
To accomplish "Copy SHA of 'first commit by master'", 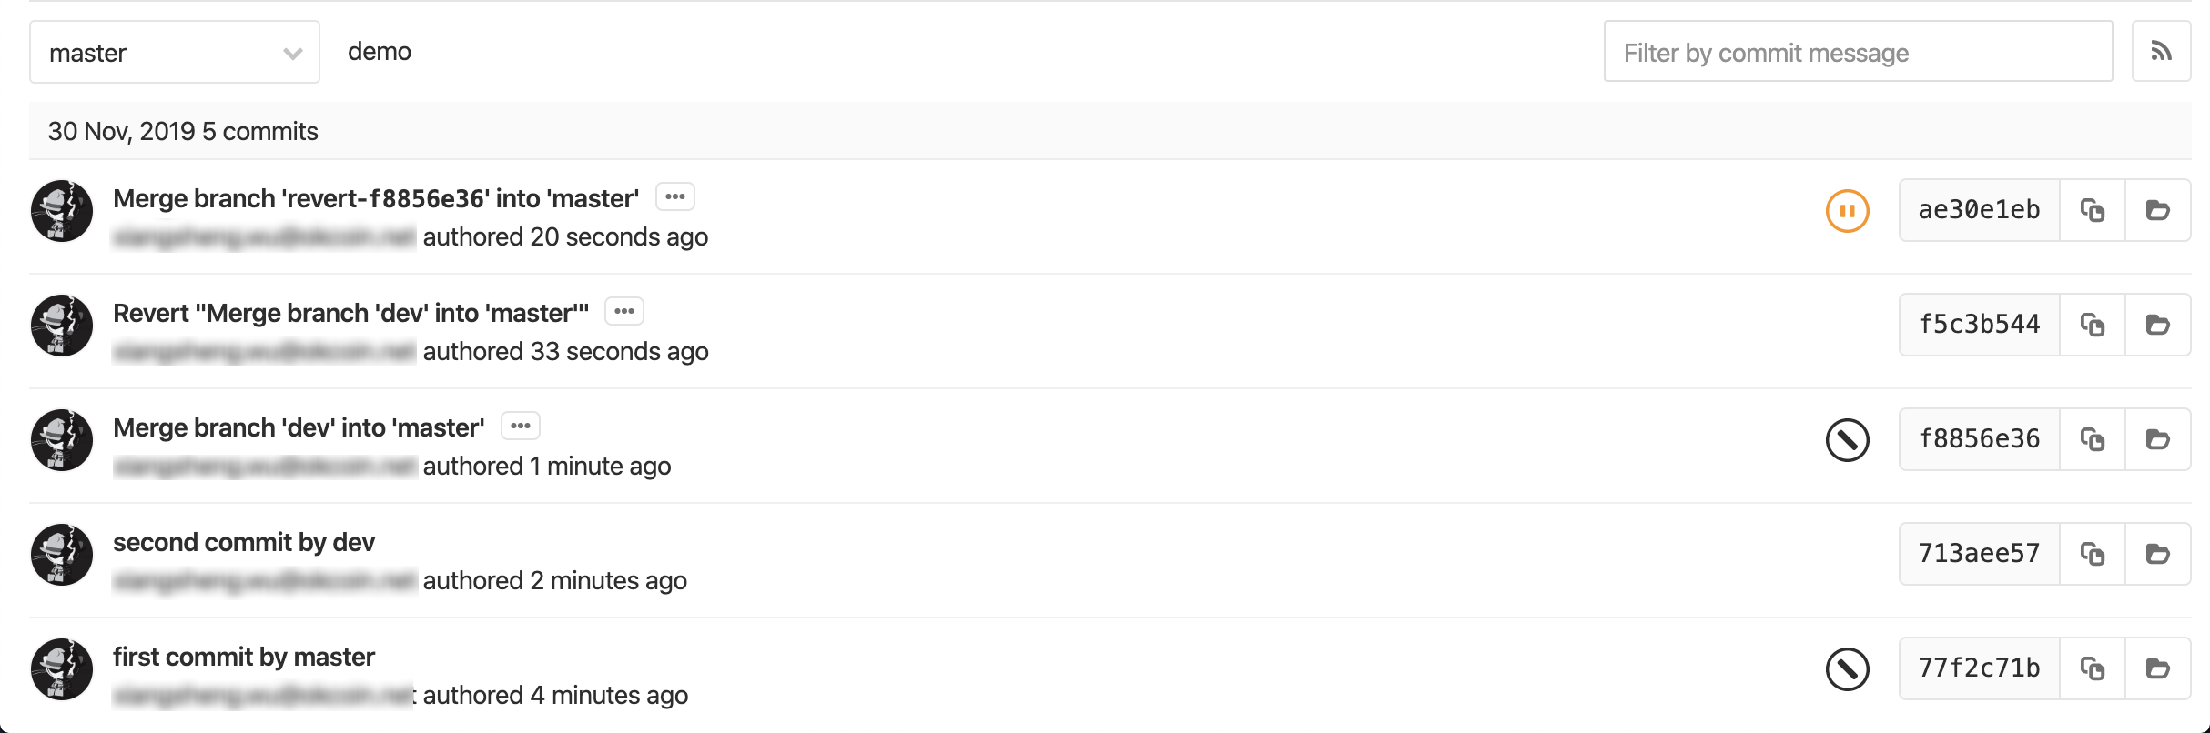I will pos(2093,668).
